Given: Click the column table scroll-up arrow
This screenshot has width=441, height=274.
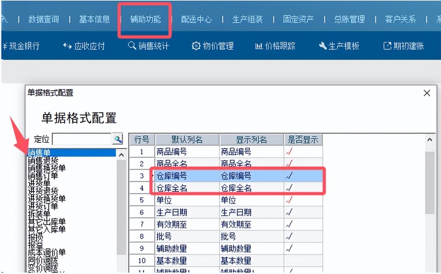Looking at the screenshot, I should point(430,140).
